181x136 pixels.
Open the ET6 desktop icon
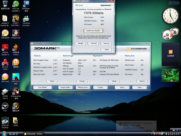coord(5,107)
